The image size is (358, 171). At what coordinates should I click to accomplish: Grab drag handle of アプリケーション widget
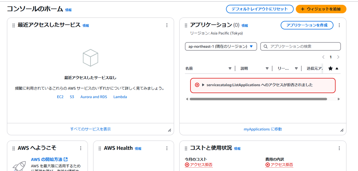point(186,25)
